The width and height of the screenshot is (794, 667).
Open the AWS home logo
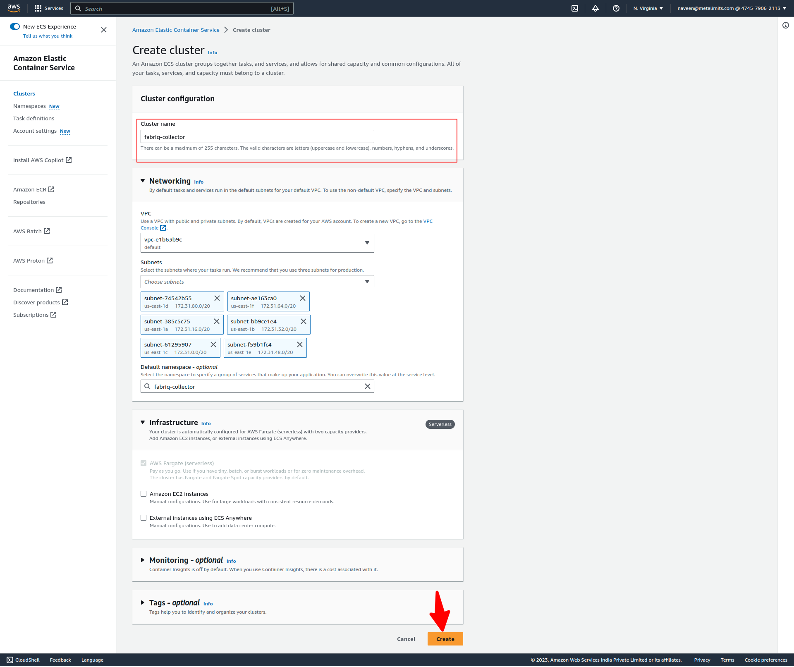14,8
